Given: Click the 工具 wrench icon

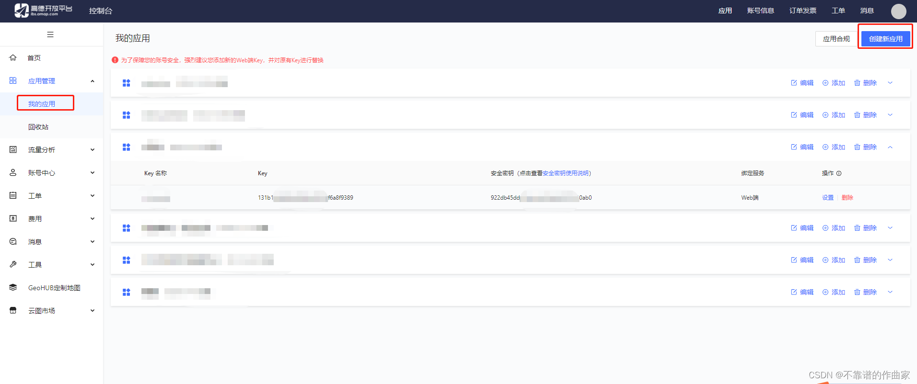Looking at the screenshot, I should click(13, 264).
